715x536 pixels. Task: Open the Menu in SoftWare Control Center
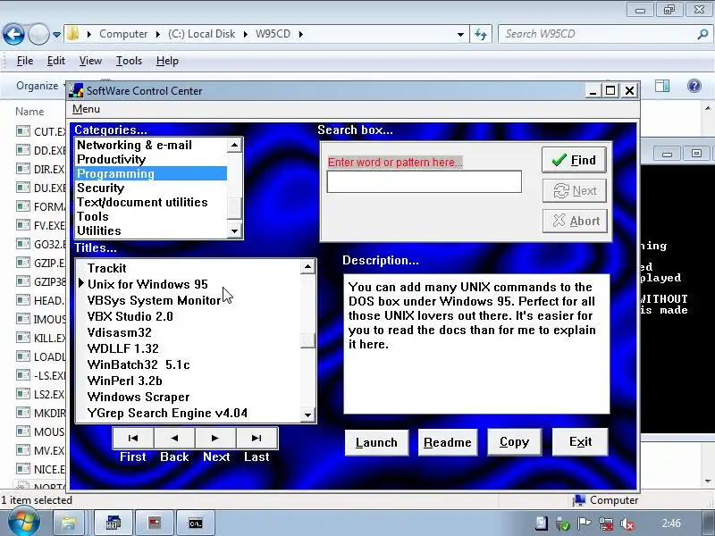pyautogui.click(x=86, y=109)
